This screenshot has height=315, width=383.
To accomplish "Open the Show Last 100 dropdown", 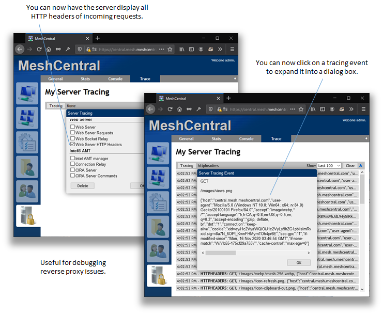I will (x=329, y=166).
